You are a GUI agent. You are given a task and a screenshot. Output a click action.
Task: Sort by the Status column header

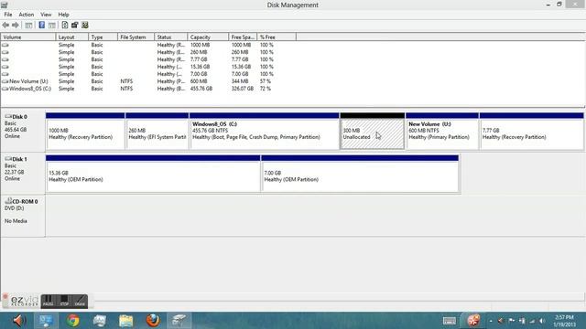tap(171, 37)
